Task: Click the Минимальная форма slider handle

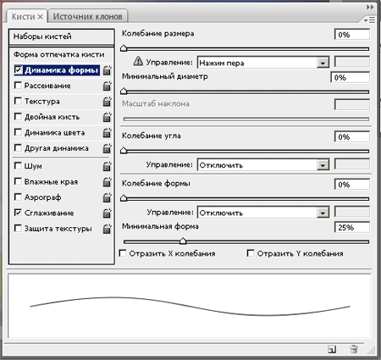Action: click(183, 241)
